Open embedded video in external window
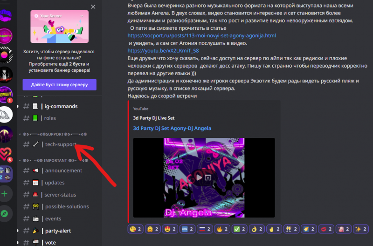Viewport: 373px width, 246px height. 208,178
